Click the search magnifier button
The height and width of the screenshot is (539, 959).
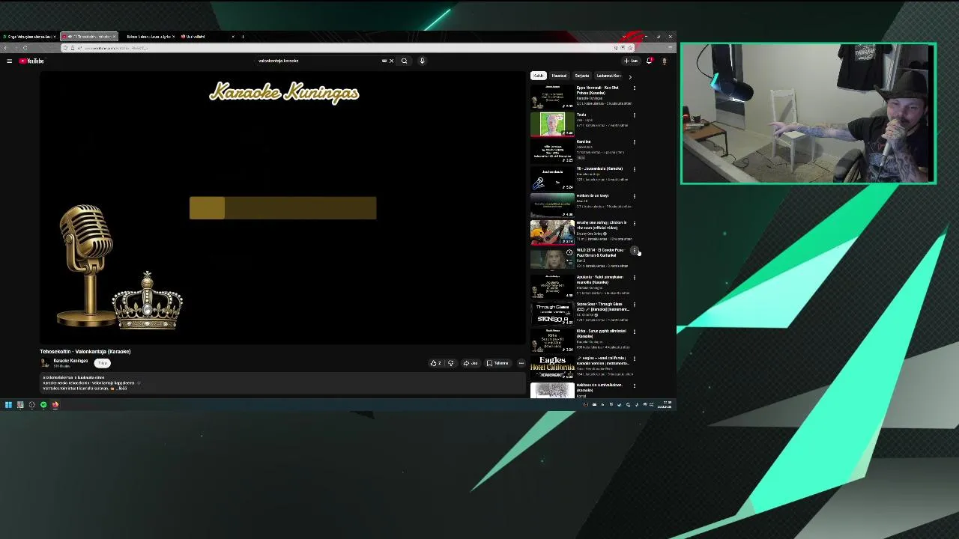(x=404, y=61)
